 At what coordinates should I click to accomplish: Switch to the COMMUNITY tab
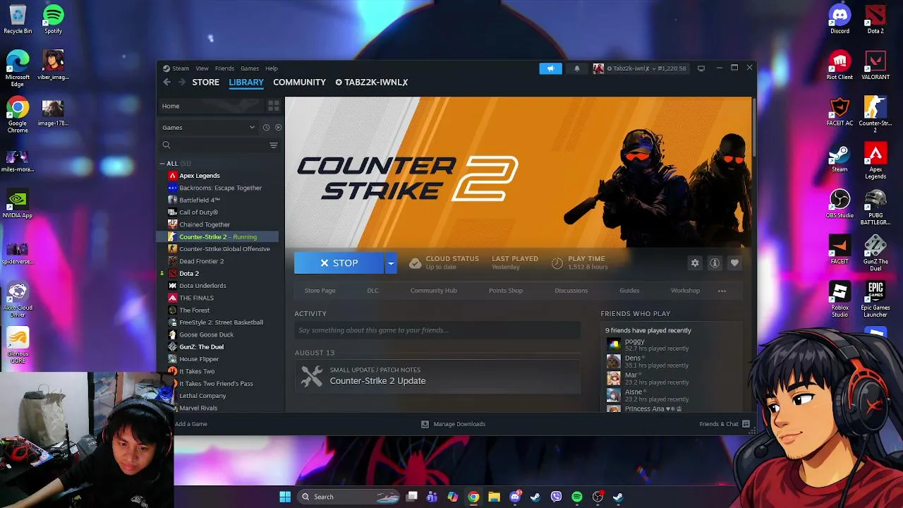tap(300, 82)
